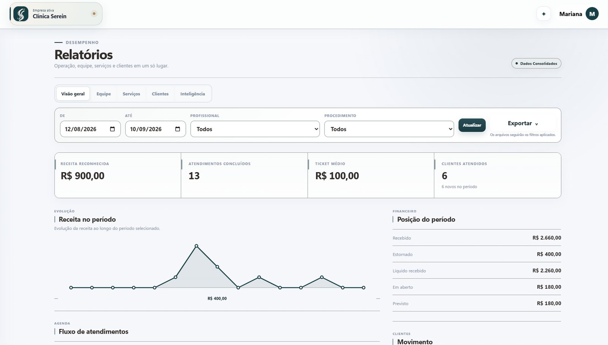Open calendar picker in the Até date field
Viewport: 608px width, 345px height.
pyautogui.click(x=177, y=129)
